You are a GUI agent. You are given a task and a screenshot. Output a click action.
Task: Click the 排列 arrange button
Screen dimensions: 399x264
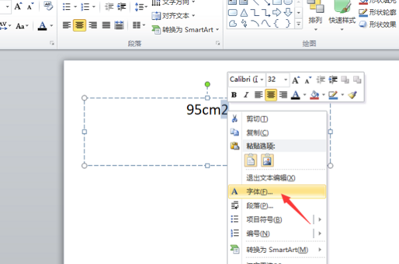point(315,15)
